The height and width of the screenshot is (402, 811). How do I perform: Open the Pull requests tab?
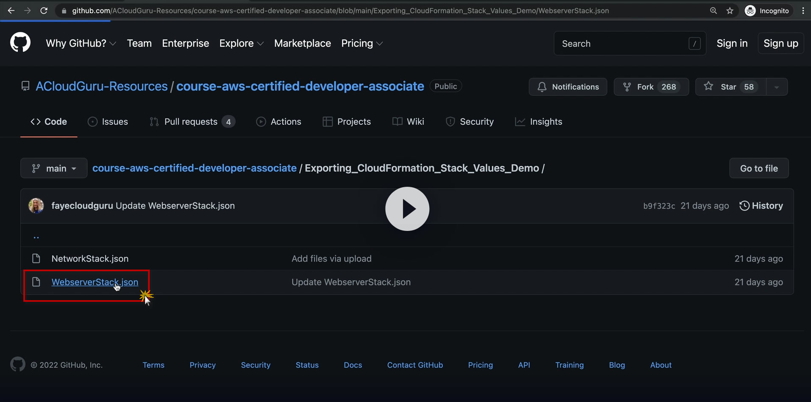click(x=192, y=122)
